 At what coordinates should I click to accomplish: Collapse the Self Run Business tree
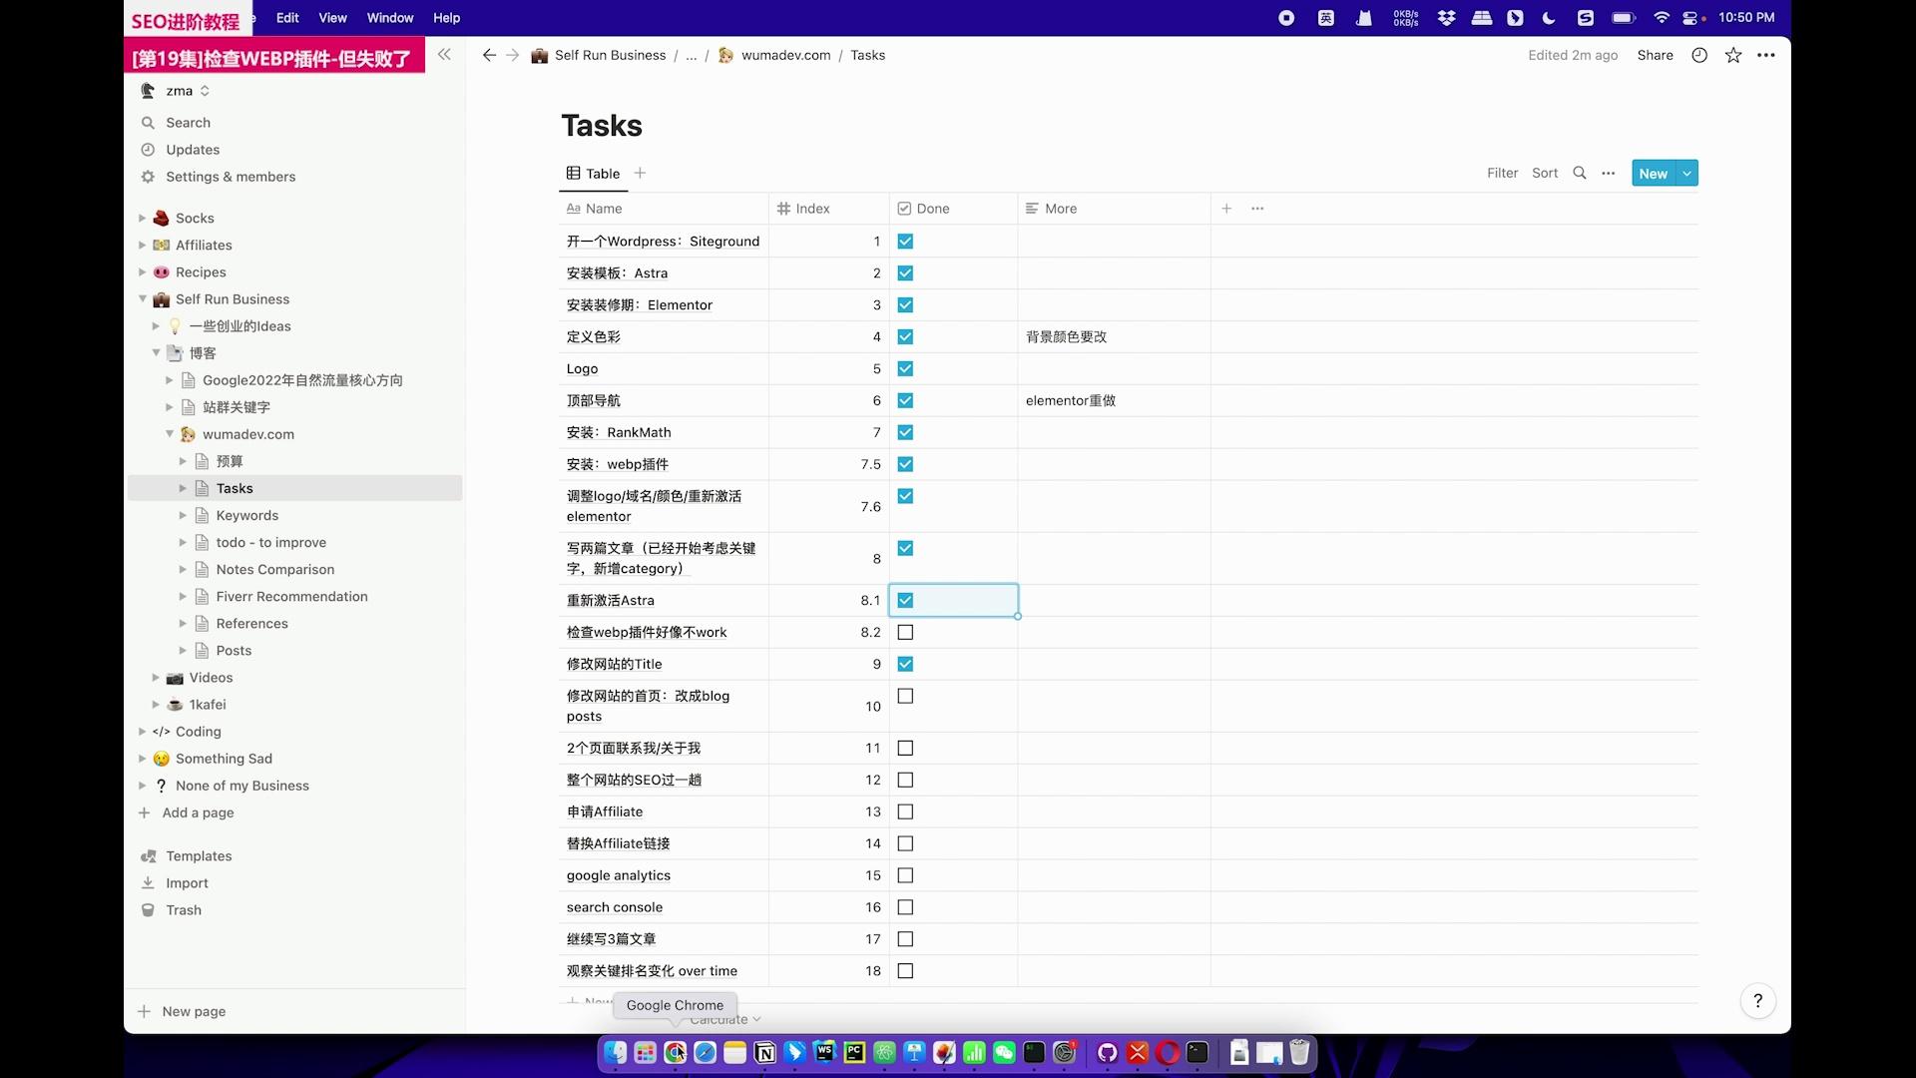(x=142, y=298)
